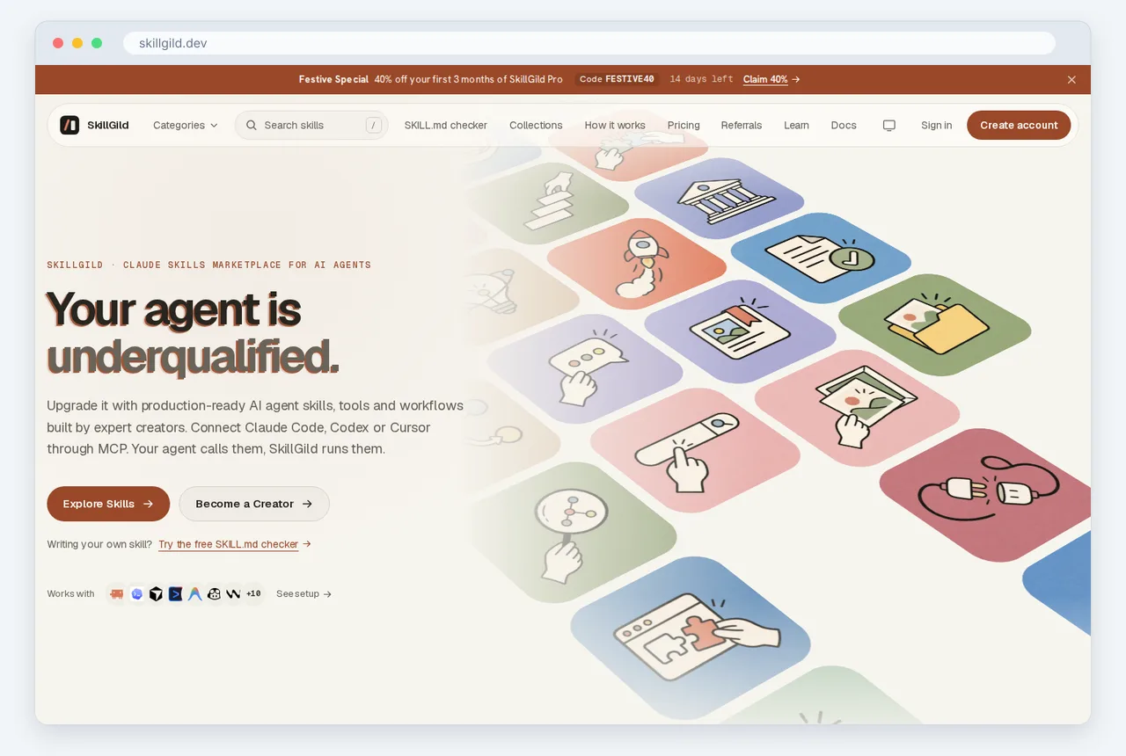Toggle the display theme monitor icon

pyautogui.click(x=889, y=126)
